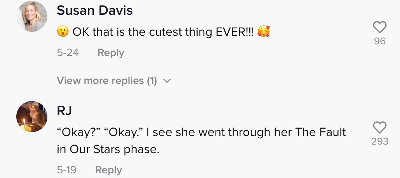Reply to Susan Davis's comment
Viewport: 400px width, 178px height.
click(x=111, y=52)
